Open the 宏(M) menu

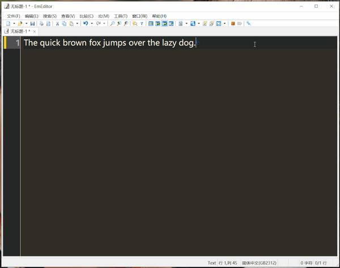(x=104, y=16)
